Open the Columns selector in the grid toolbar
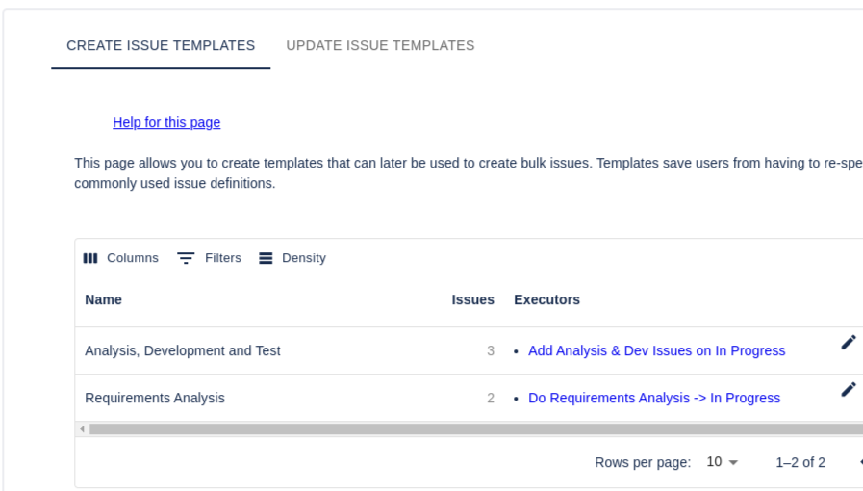This screenshot has width=863, height=491. click(121, 258)
